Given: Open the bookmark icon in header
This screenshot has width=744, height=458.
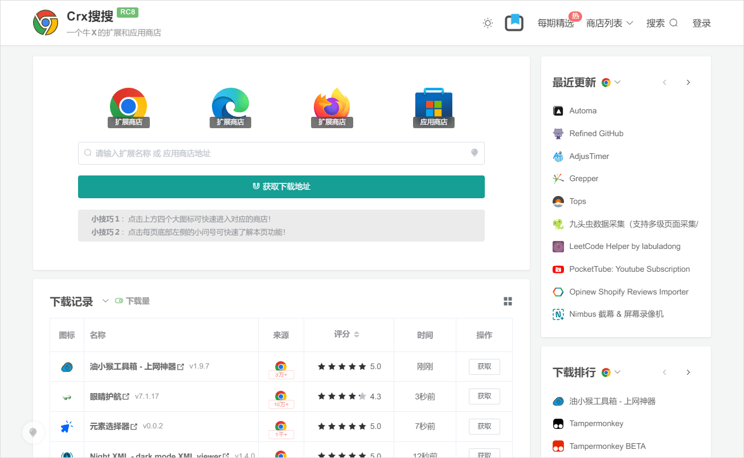Looking at the screenshot, I should tap(514, 23).
